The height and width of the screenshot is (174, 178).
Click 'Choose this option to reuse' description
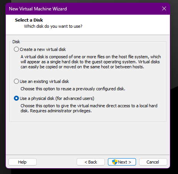coord(73,89)
